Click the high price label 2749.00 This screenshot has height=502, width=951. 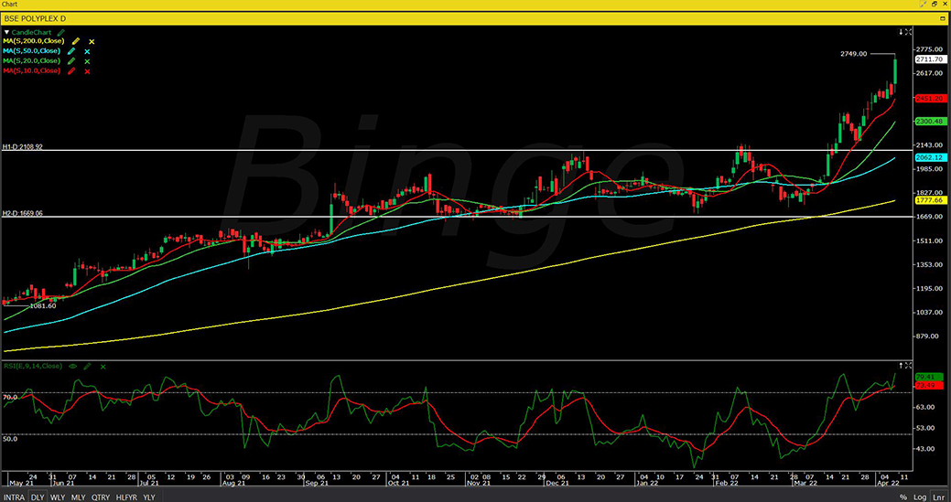pos(852,54)
